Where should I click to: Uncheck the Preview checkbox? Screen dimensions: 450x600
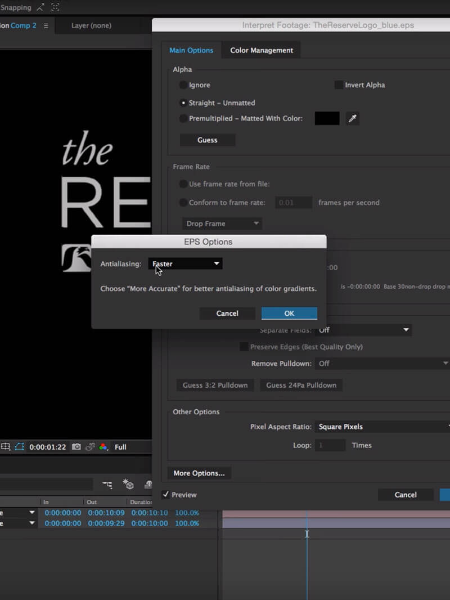165,494
